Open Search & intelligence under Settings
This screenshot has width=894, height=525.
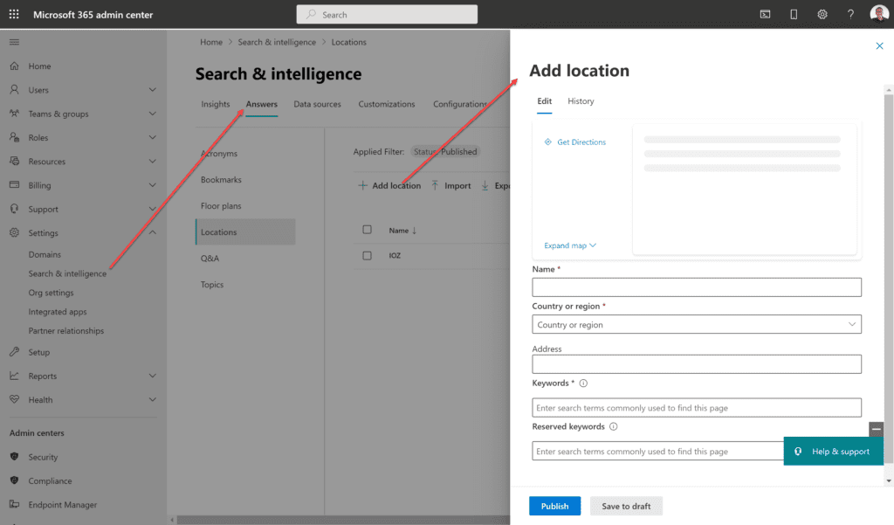pyautogui.click(x=67, y=274)
